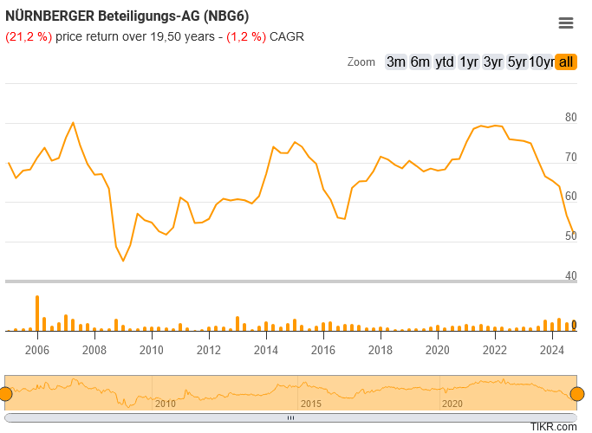The width and height of the screenshot is (592, 433).
Task: Click the 2006 x-axis label
Action: tap(37, 350)
